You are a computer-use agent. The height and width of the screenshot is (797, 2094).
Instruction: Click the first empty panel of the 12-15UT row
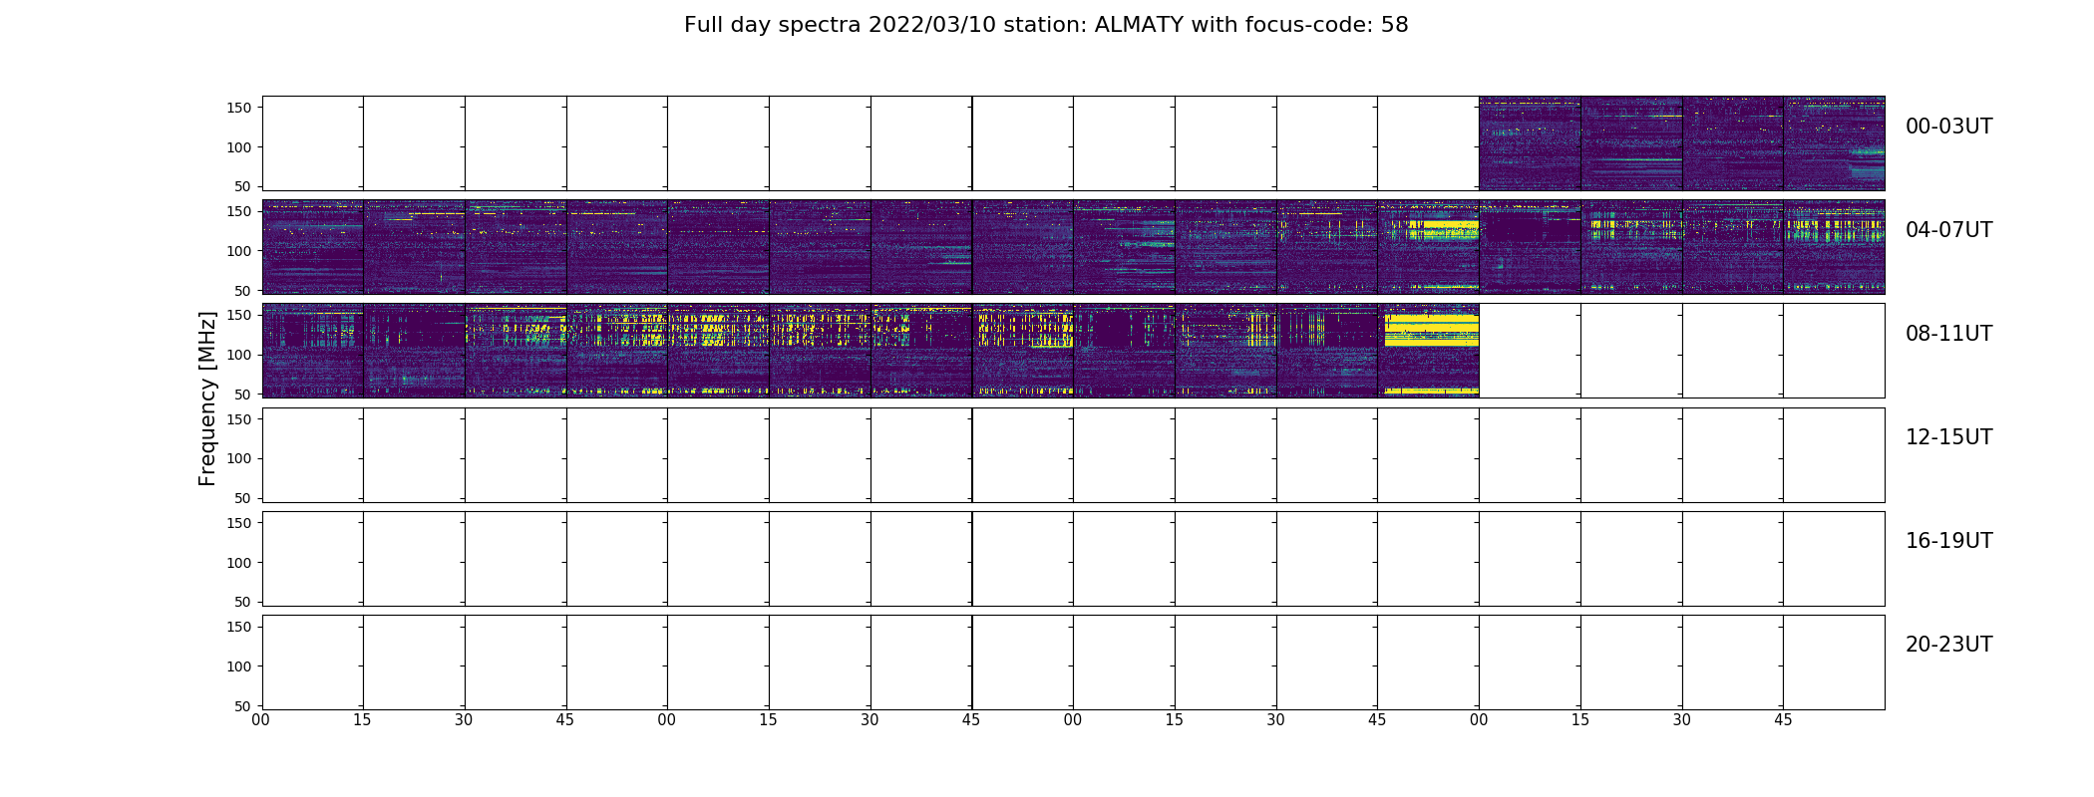[313, 455]
